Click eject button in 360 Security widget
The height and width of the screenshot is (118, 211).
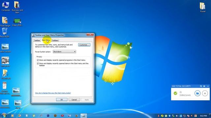click(205, 93)
